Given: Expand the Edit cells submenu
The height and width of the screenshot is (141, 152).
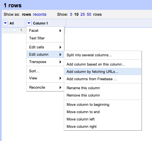Looking at the screenshot, I should point(45,47).
